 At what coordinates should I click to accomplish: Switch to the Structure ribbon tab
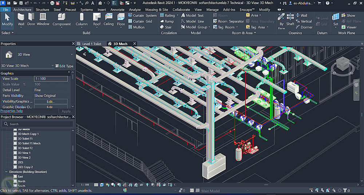[x=42, y=9]
